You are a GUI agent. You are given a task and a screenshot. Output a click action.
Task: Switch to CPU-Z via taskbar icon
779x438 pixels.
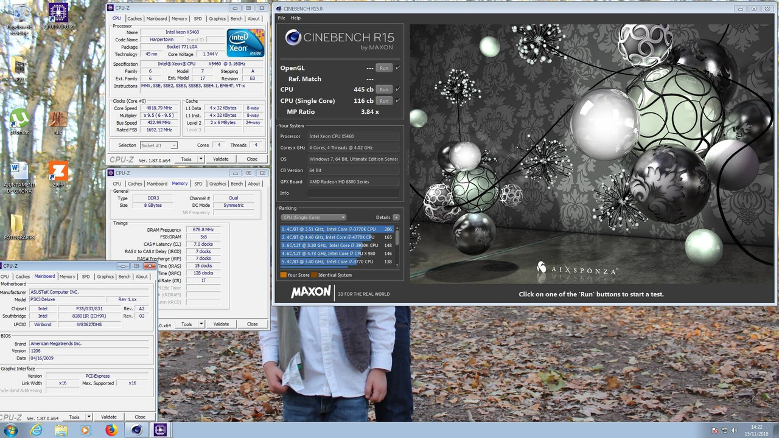[160, 430]
